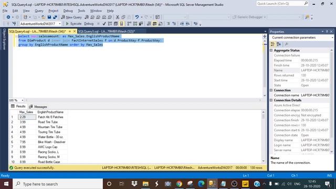This screenshot has height=189, width=336.
Task: Open Google Chrome from taskbar
Action: point(179,184)
